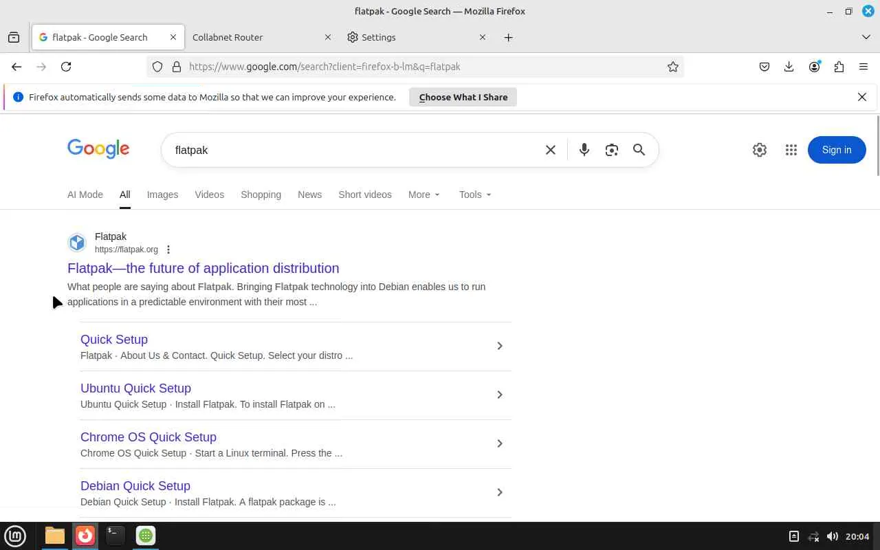Open Firefox downloads panel
The height and width of the screenshot is (550, 880).
click(789, 67)
